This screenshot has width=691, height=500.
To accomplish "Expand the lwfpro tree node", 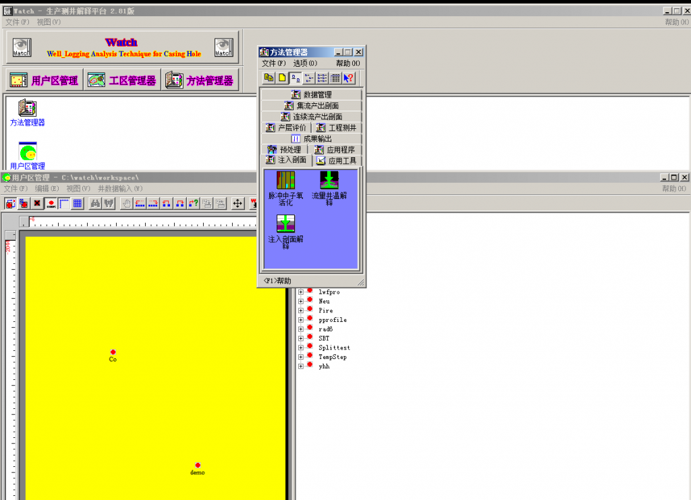I will tap(301, 292).
